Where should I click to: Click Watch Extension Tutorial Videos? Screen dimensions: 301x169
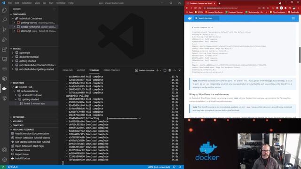click(x=32, y=138)
